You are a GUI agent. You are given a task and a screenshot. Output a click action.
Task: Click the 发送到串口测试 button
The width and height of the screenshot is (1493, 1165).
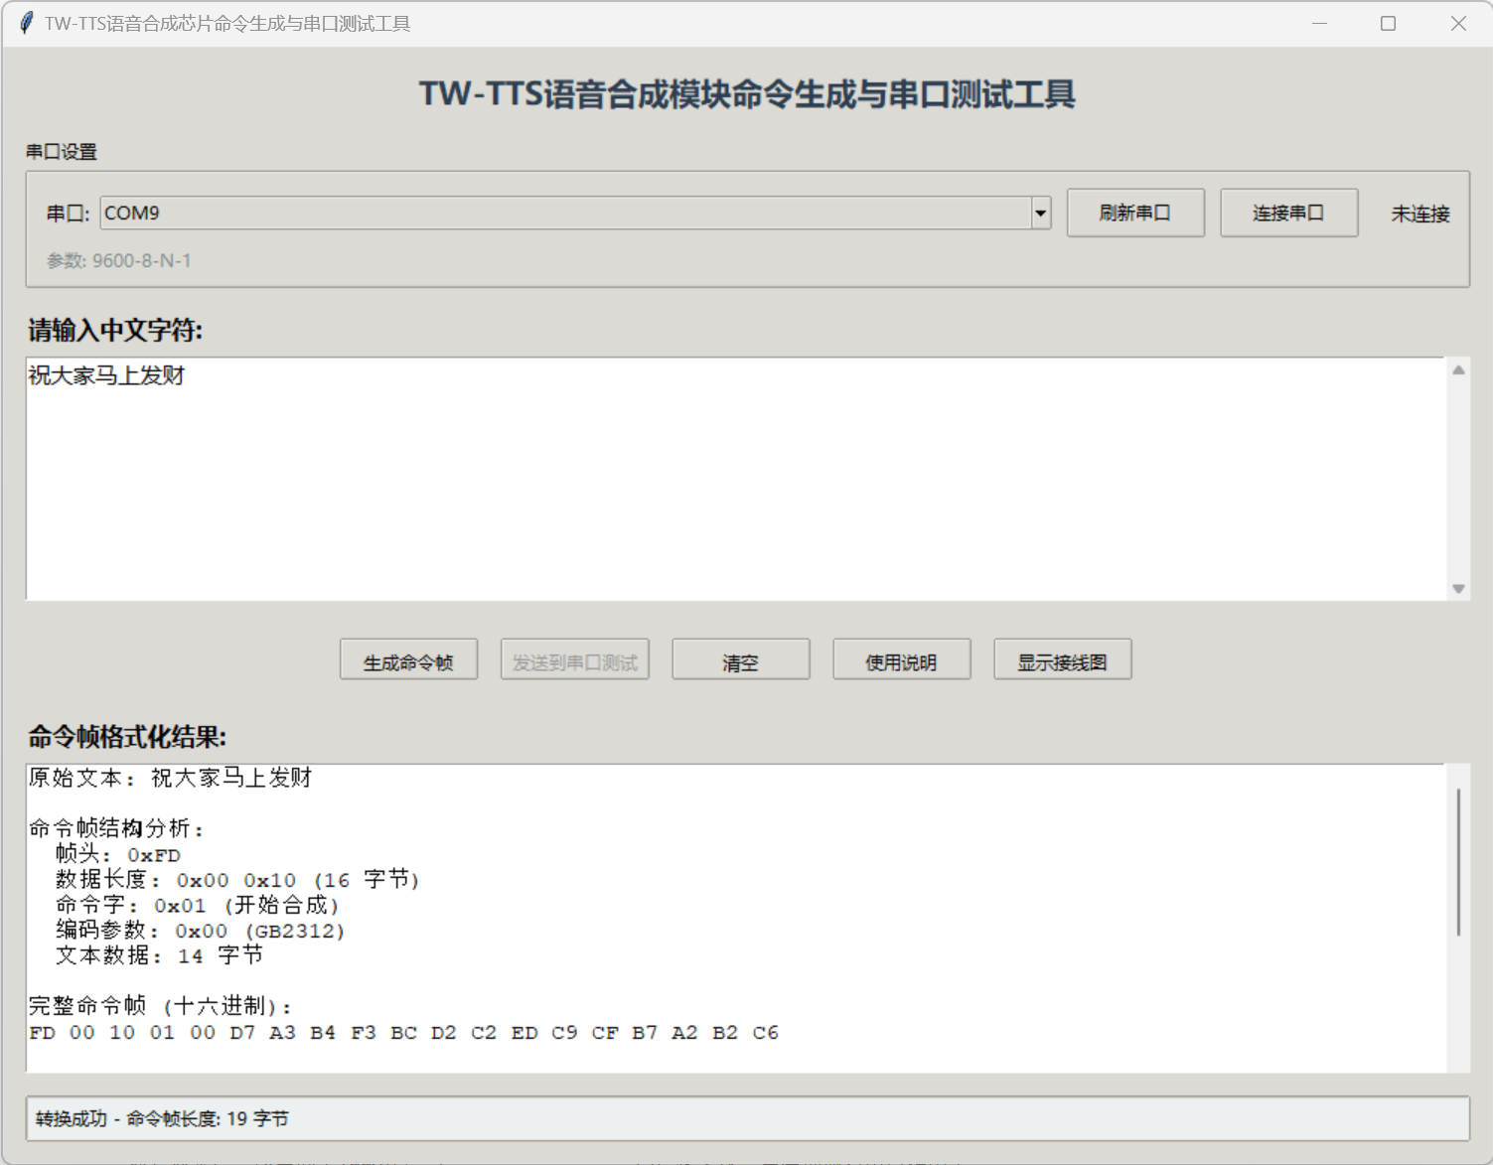574,660
